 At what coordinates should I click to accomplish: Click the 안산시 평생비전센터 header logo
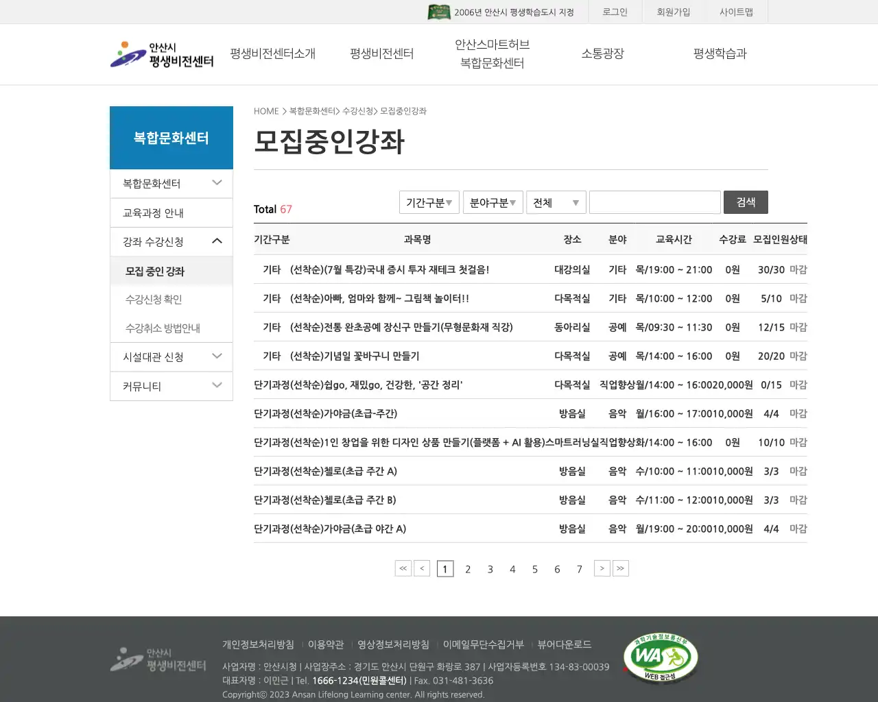(x=162, y=55)
